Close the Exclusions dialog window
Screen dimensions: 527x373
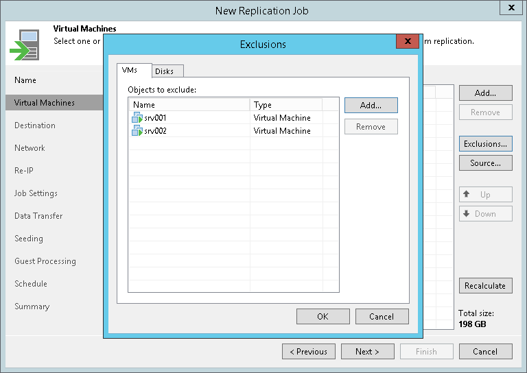tap(408, 42)
